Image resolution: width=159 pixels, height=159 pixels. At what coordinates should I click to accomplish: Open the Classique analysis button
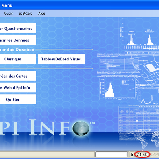click(x=18, y=59)
